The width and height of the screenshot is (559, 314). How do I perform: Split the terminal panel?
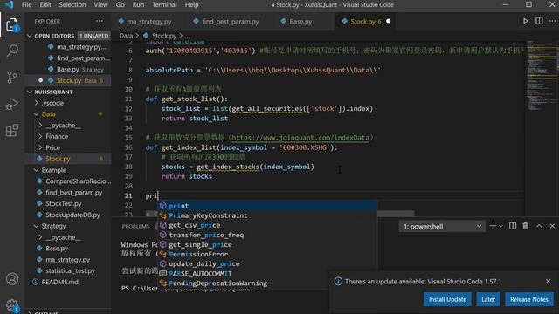pos(513,226)
